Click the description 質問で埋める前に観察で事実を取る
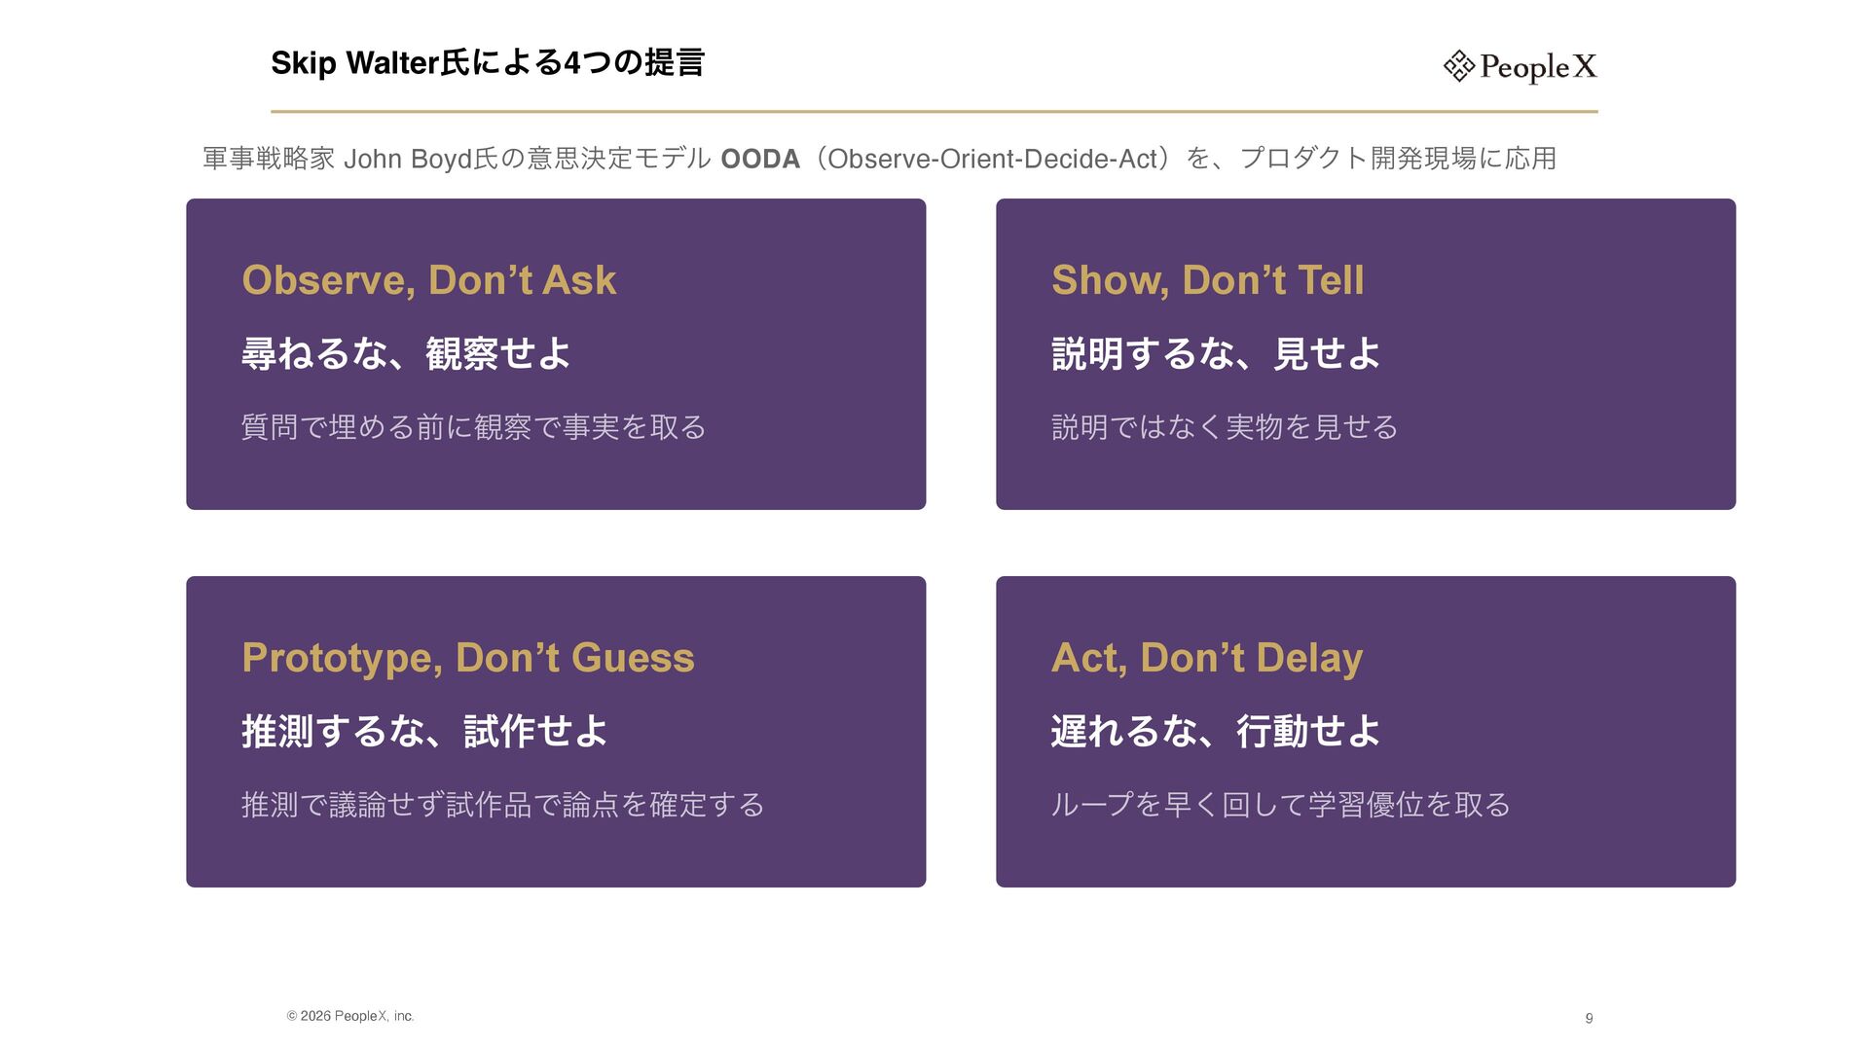Image resolution: width=1869 pixels, height=1051 pixels. pyautogui.click(x=473, y=427)
